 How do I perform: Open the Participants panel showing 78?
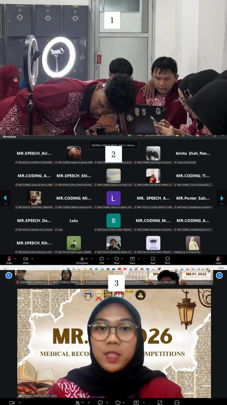(x=82, y=260)
